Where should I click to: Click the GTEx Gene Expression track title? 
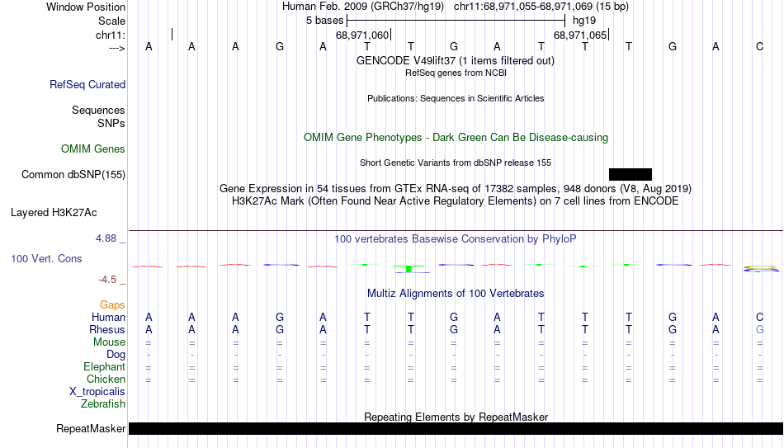coord(456,188)
